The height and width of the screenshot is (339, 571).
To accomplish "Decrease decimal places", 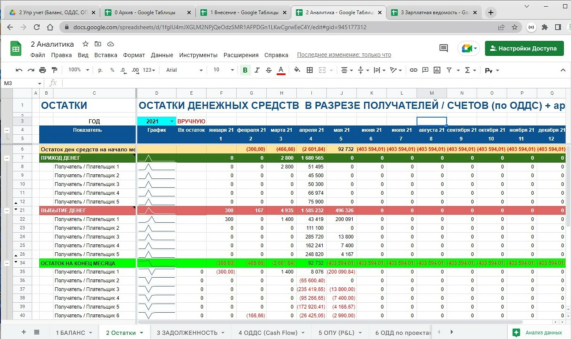I will click(123, 70).
